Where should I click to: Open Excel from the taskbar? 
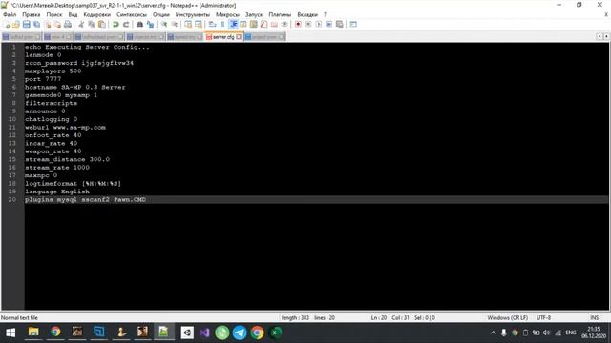[x=276, y=333]
